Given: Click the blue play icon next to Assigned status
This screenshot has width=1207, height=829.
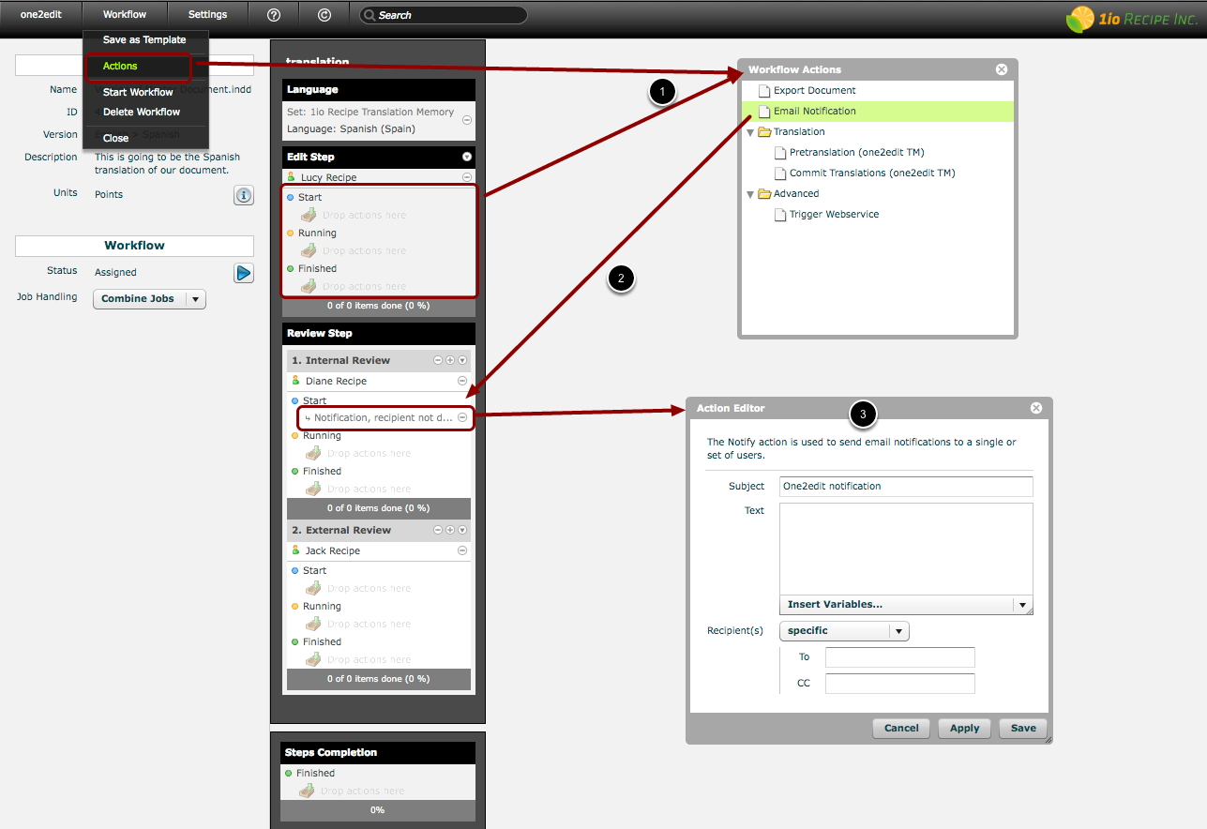Looking at the screenshot, I should pyautogui.click(x=244, y=273).
